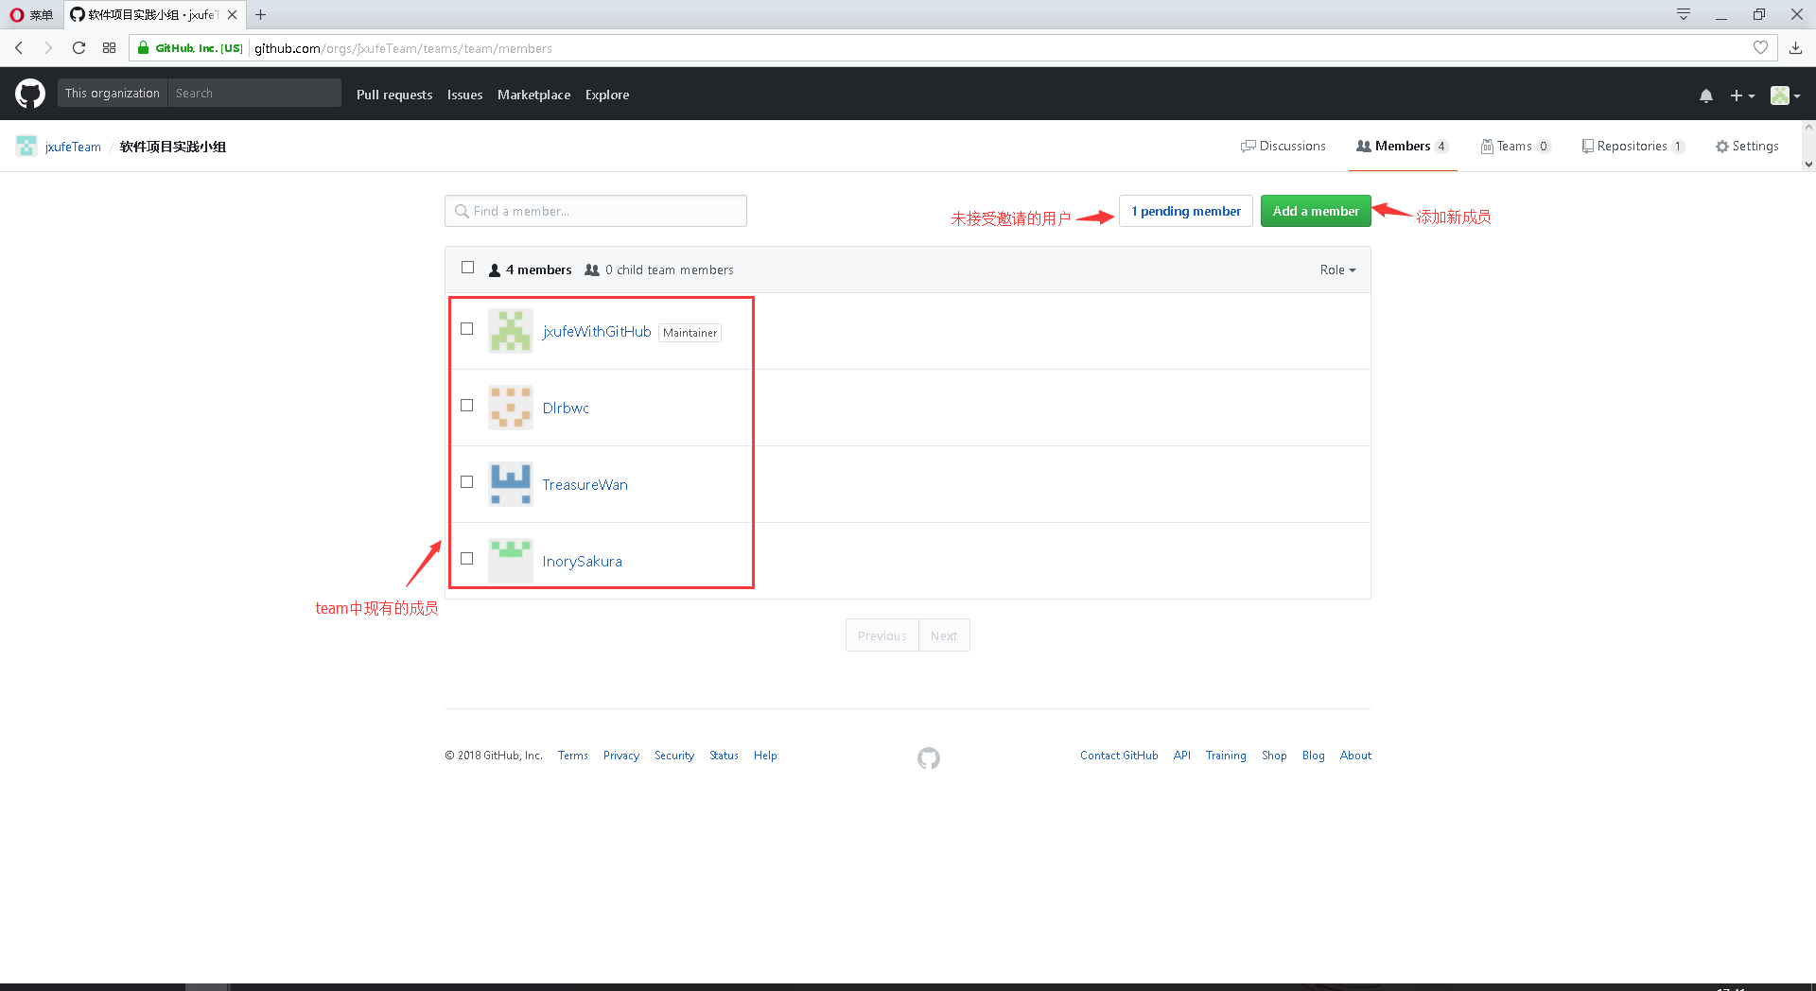
Task: Open the user avatar profile menu
Action: [x=1786, y=96]
